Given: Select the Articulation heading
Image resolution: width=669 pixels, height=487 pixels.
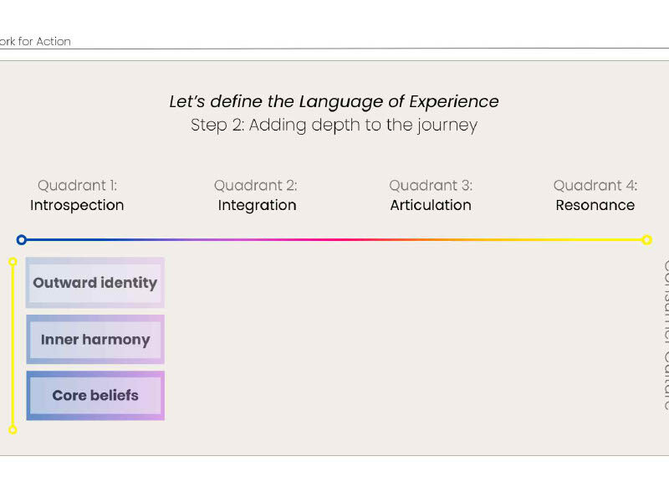Looking at the screenshot, I should point(431,205).
